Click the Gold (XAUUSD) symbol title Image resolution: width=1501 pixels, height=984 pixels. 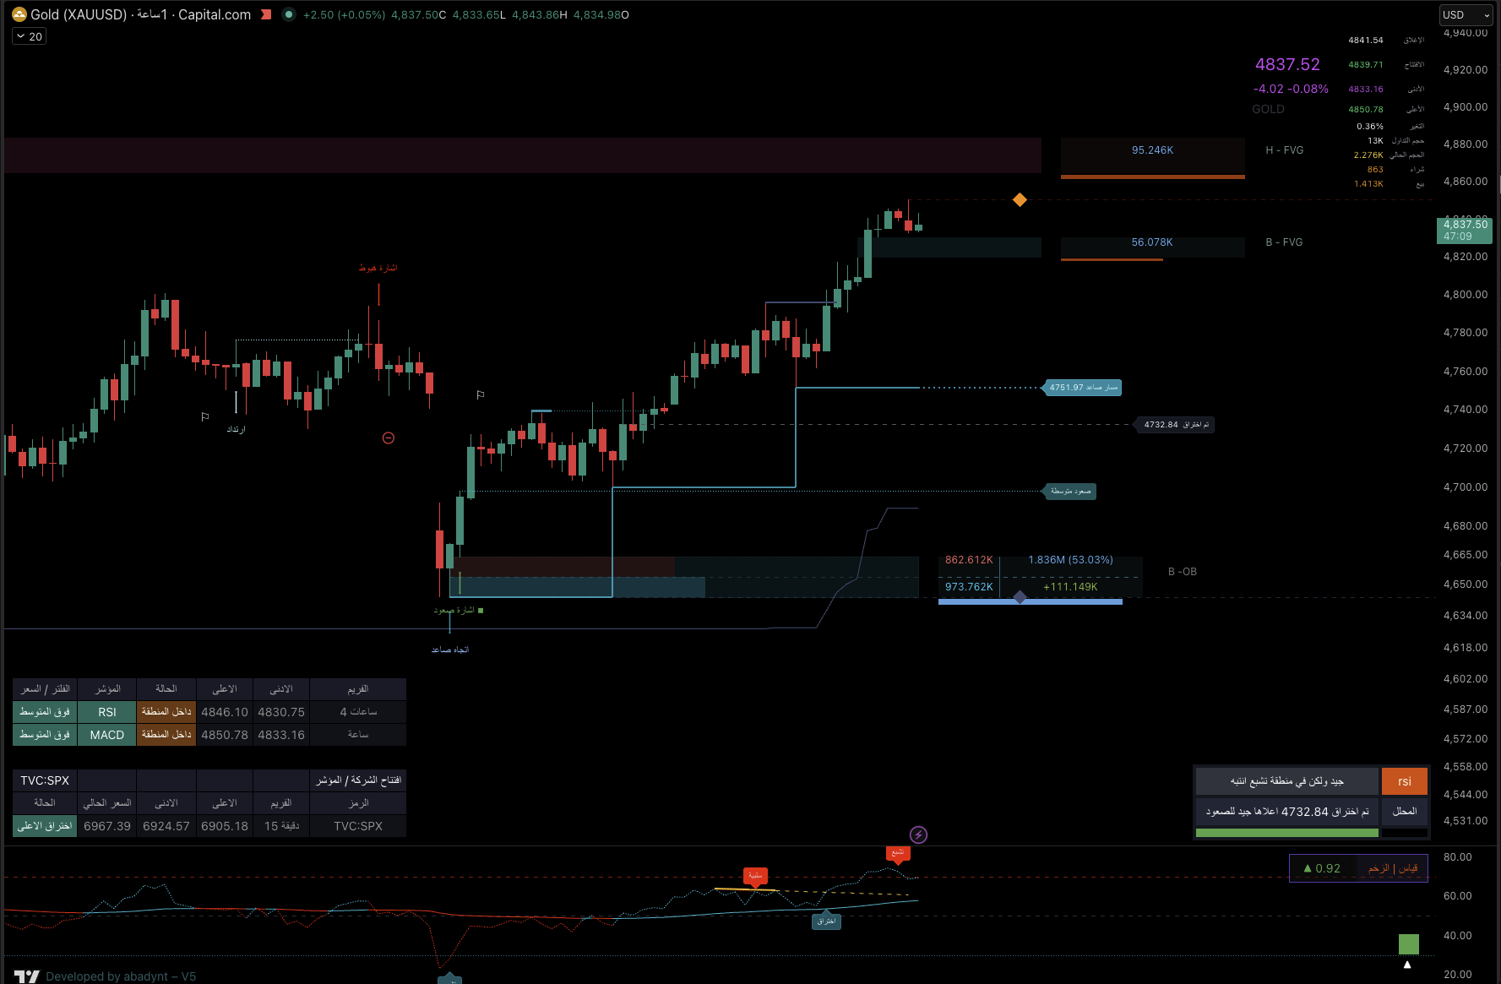click(x=79, y=14)
